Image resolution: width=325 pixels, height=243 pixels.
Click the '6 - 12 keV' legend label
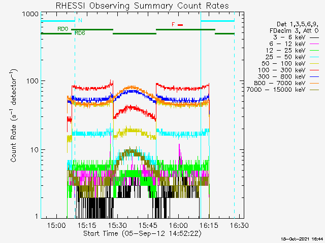pos(287,44)
